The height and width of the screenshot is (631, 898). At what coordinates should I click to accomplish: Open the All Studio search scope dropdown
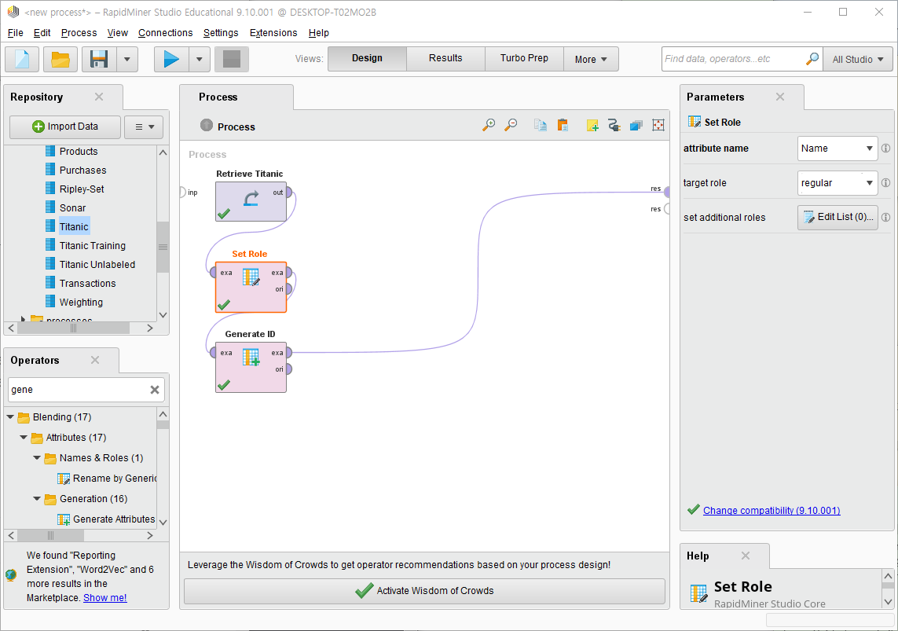[x=858, y=59]
